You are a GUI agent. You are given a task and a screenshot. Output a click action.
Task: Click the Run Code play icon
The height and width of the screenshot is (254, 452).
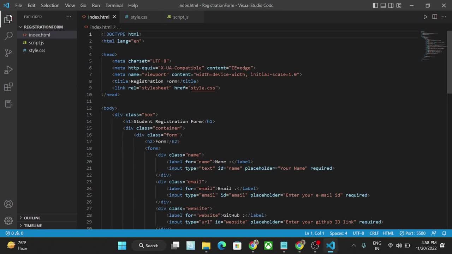click(x=425, y=17)
